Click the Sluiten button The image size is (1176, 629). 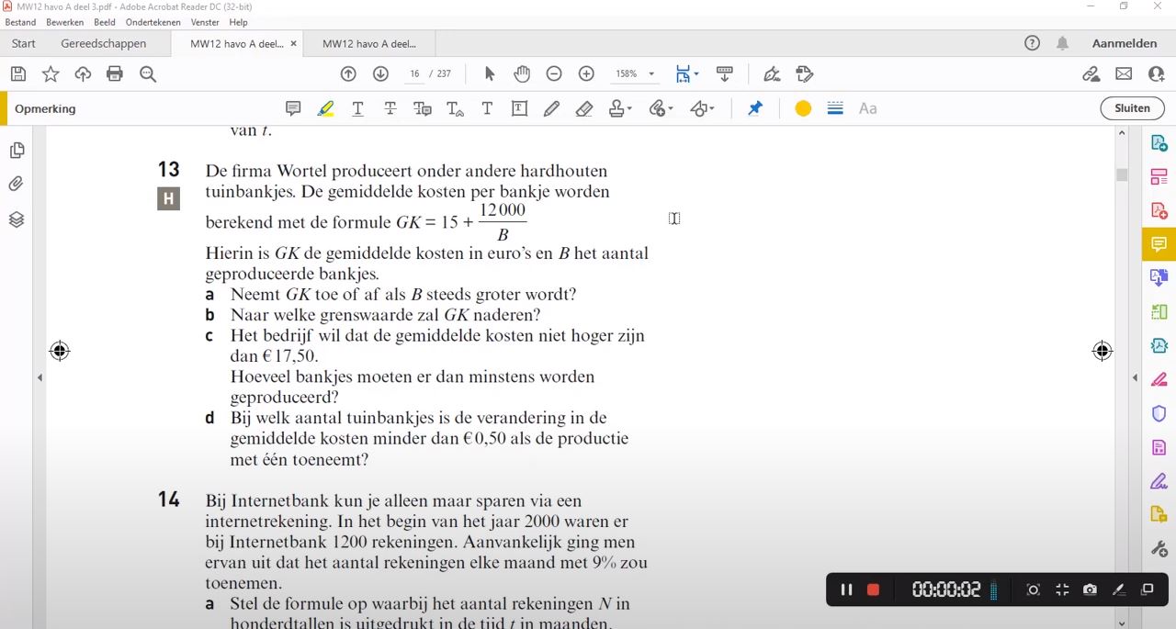1132,108
